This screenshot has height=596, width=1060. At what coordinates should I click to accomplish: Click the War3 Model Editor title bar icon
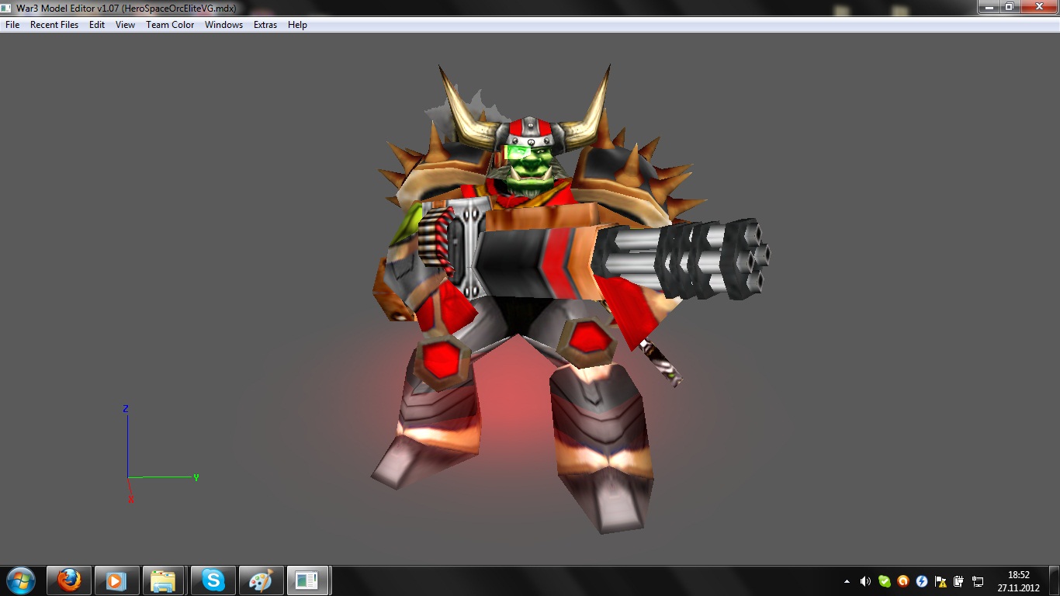tap(7, 8)
